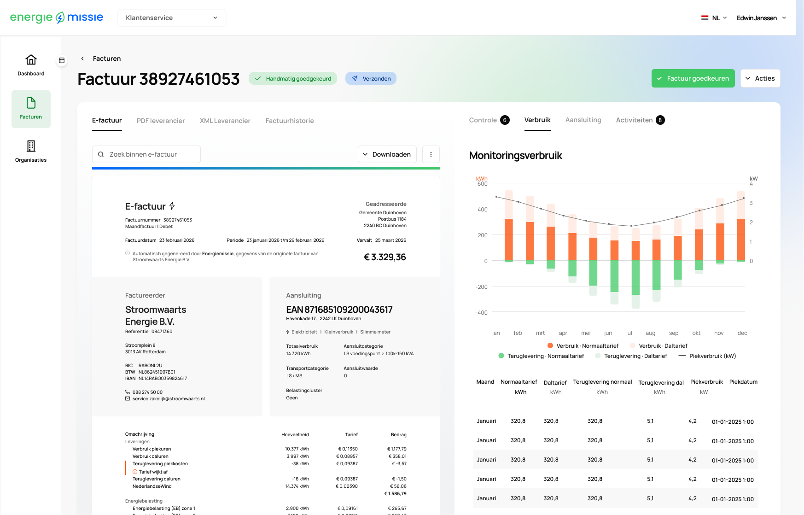The height and width of the screenshot is (515, 804).
Task: Toggle Verbruik Daltarief legend swatch
Action: 633,346
